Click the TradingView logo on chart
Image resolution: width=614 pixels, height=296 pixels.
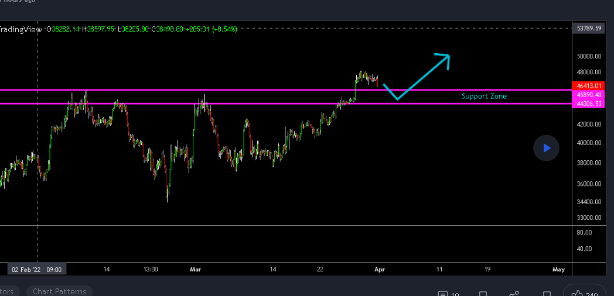(x=21, y=29)
